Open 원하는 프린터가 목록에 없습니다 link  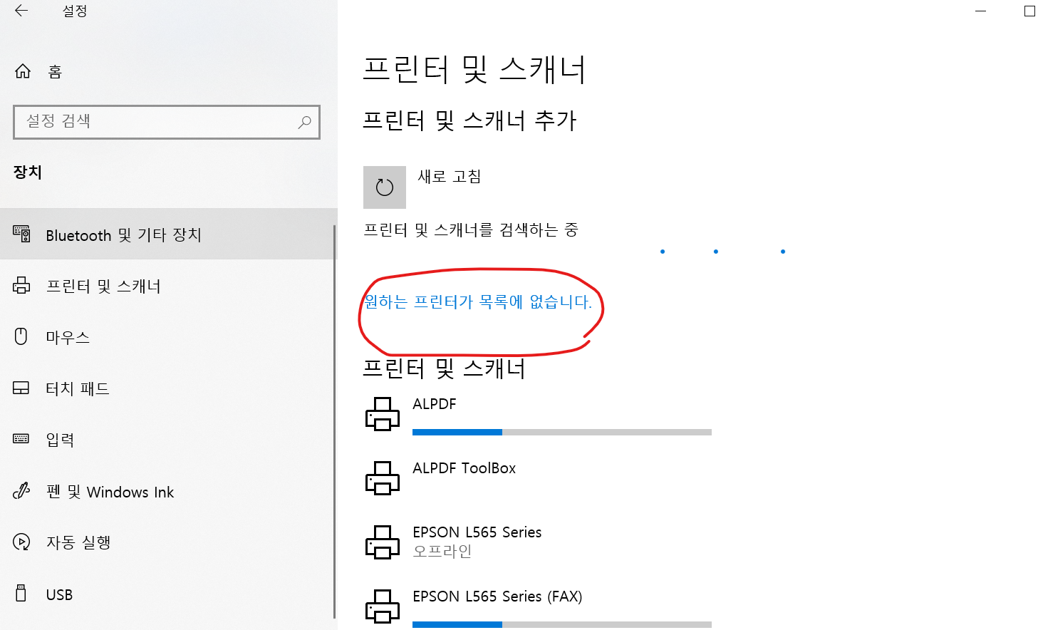click(x=479, y=303)
